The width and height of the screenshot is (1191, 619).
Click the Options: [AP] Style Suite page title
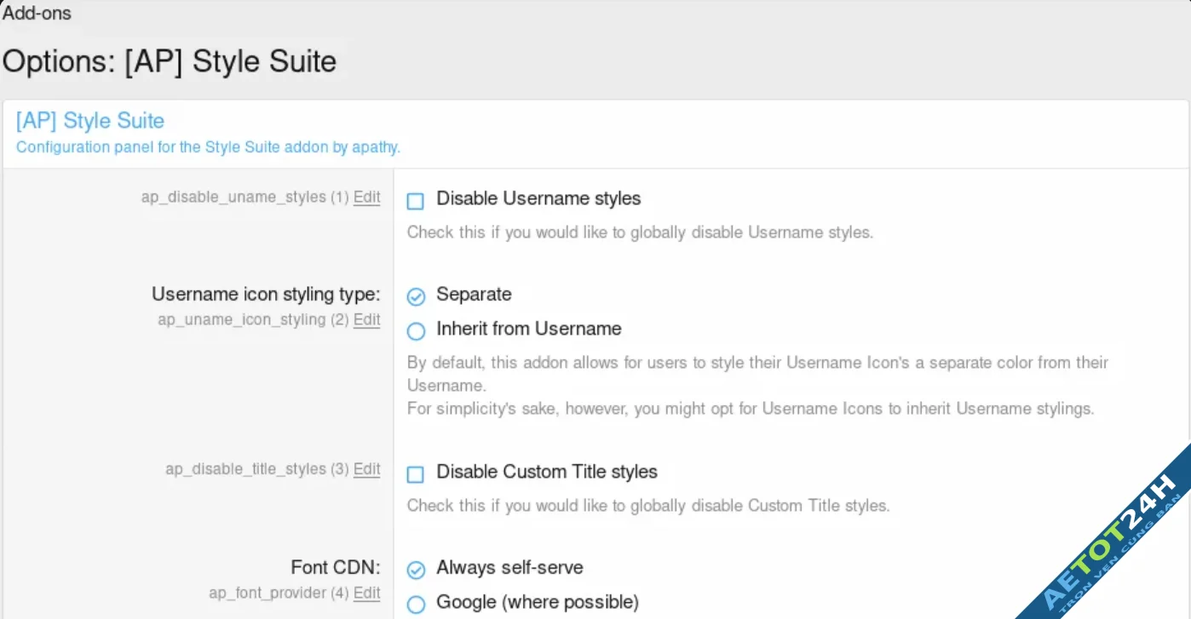[170, 62]
